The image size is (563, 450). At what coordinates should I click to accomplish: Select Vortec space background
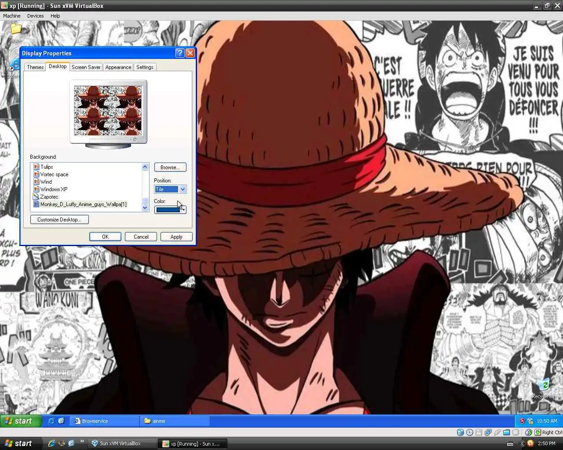87,174
